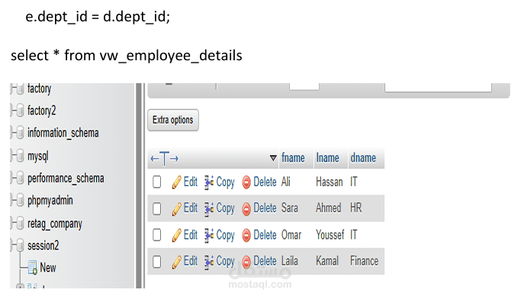Tick the checkbox for the Sara Ahmed row
The width and height of the screenshot is (521, 296).
[x=157, y=208]
